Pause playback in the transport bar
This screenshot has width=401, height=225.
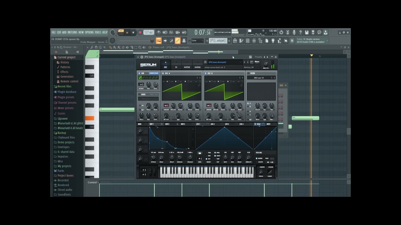click(x=127, y=32)
